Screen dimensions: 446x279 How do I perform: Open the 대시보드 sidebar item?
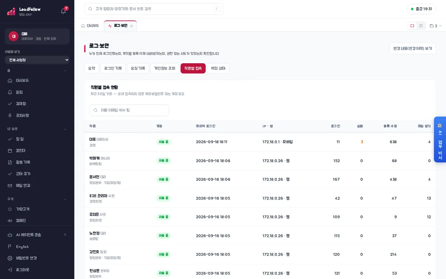point(37,80)
